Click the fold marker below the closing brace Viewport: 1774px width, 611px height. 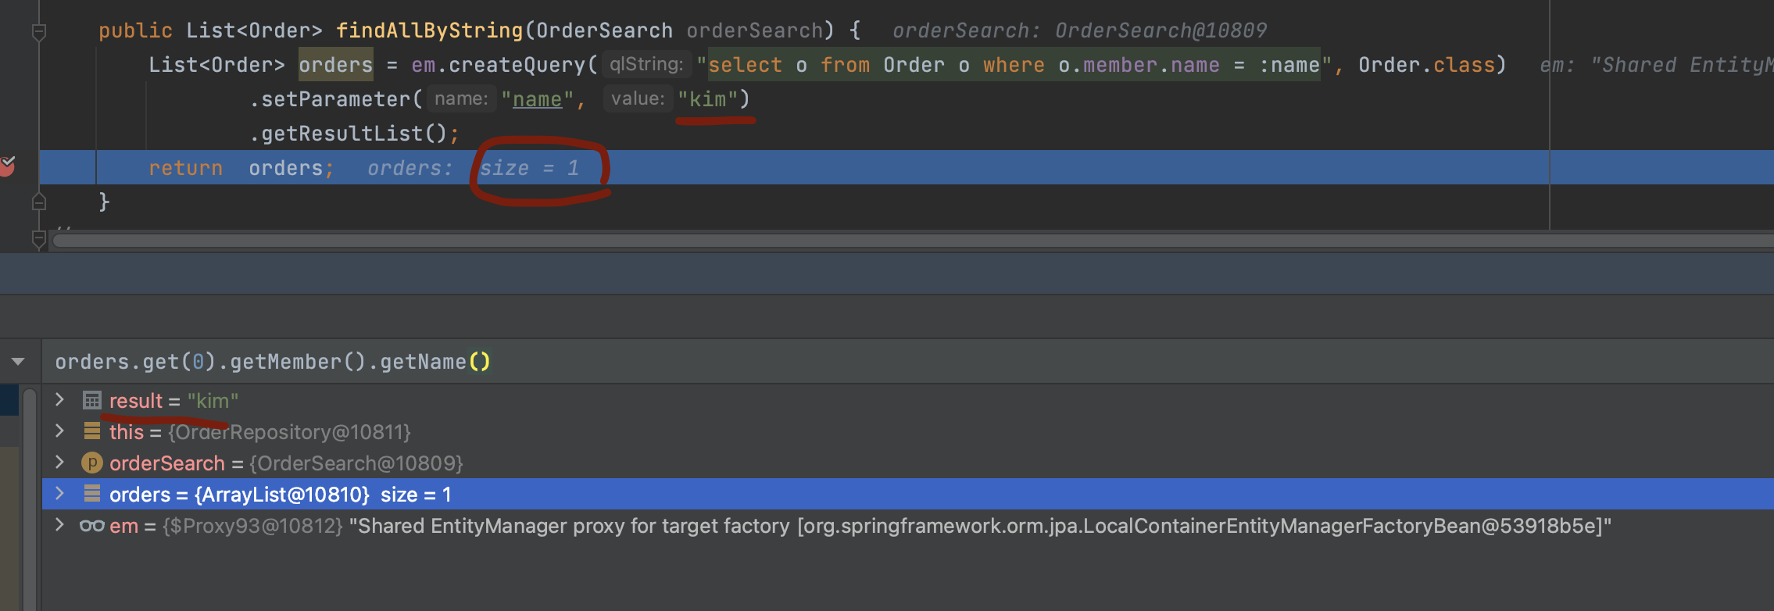tap(39, 238)
